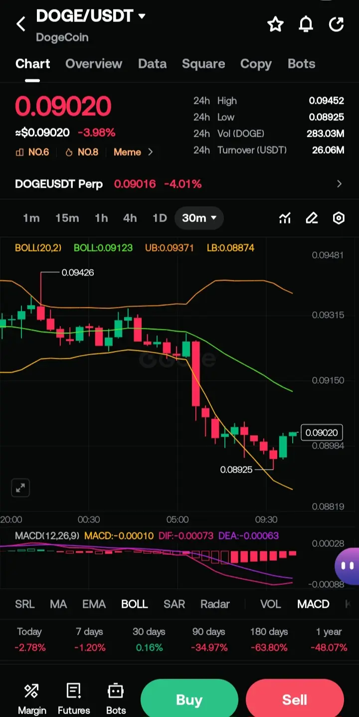Switch to the Square tab
The width and height of the screenshot is (359, 717).
point(203,64)
